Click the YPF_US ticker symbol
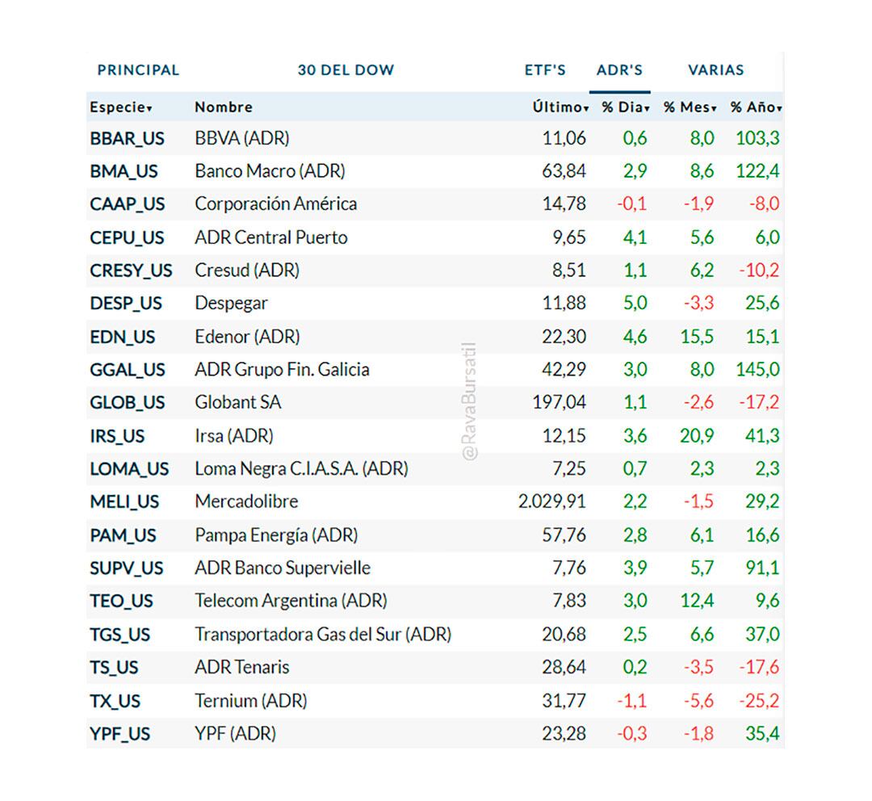 (x=120, y=734)
